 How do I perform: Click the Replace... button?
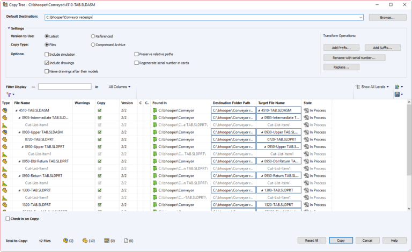pos(341,67)
